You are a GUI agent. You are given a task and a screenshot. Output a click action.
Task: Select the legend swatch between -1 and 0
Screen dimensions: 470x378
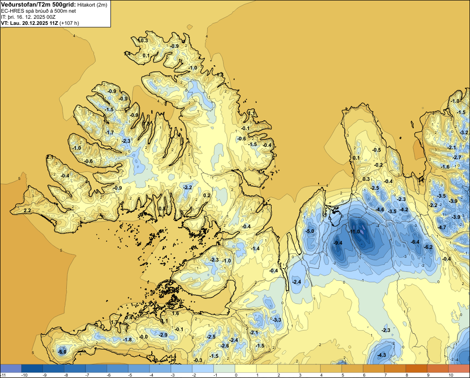point(224,368)
